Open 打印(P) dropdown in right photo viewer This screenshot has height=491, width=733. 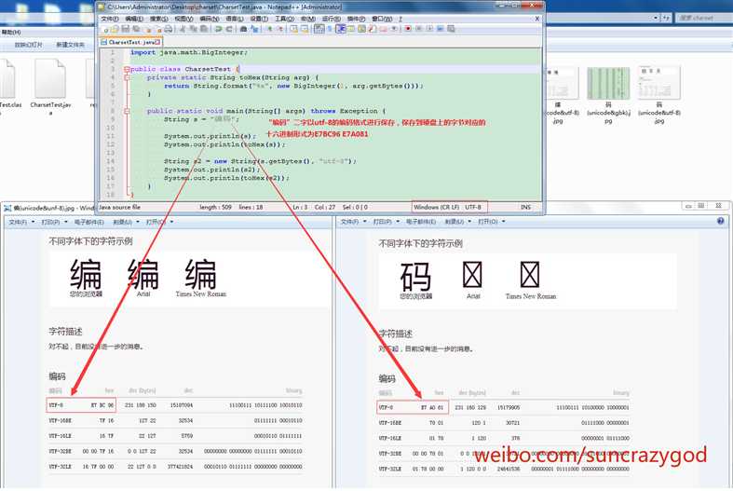pyautogui.click(x=387, y=221)
